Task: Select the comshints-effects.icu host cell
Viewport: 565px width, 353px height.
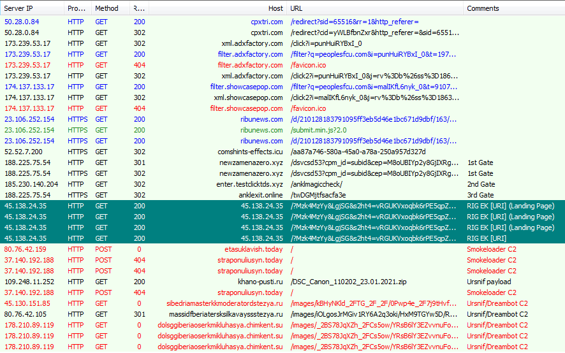Action: [250, 152]
